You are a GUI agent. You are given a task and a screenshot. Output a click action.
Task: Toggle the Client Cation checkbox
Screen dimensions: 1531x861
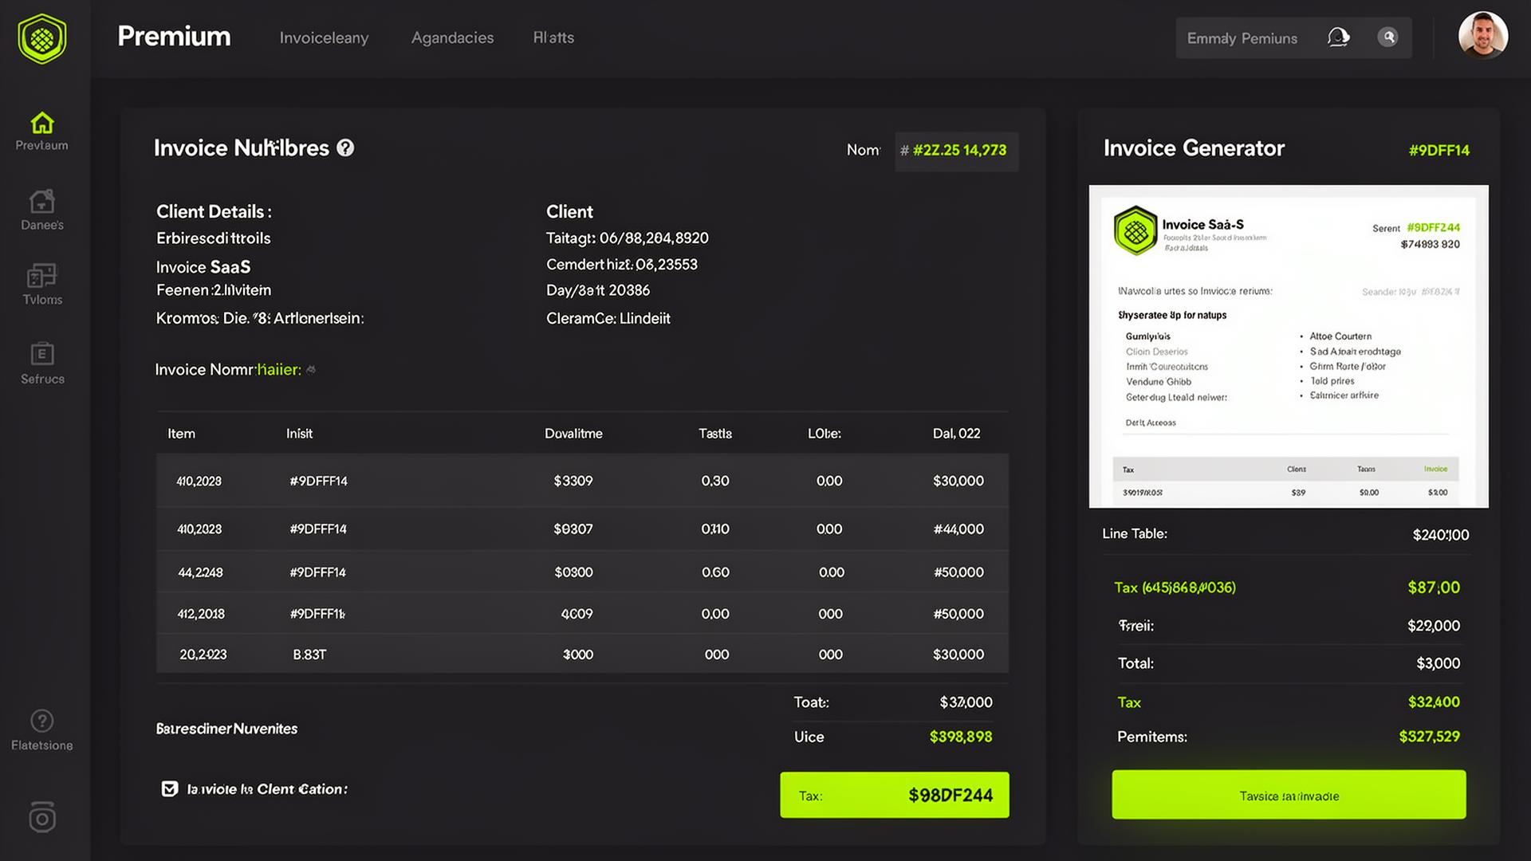(170, 789)
